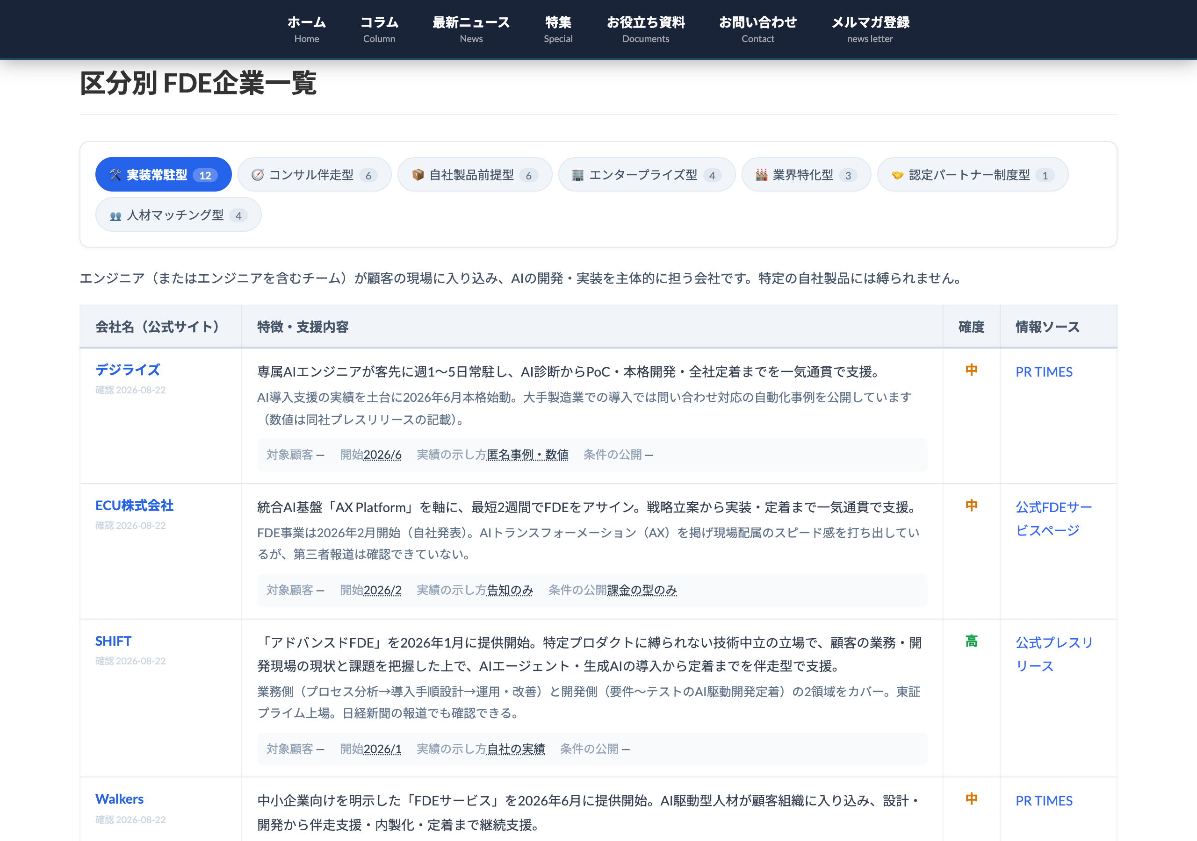
Task: Click 自社の実績 in SHIFT row
Action: [x=516, y=749]
